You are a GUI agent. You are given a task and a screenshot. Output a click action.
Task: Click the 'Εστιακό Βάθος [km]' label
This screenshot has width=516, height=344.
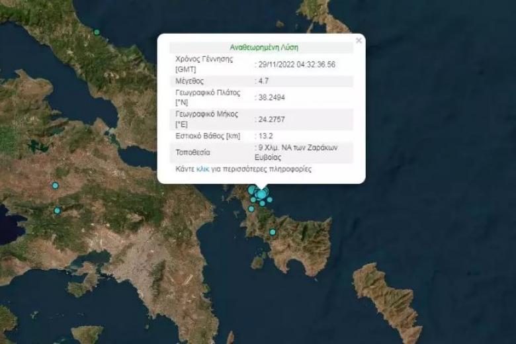pos(208,136)
